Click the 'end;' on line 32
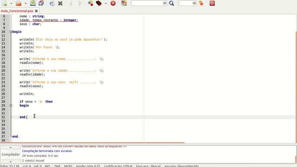 (x=23, y=117)
